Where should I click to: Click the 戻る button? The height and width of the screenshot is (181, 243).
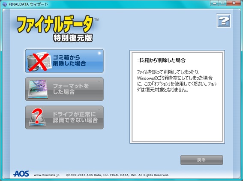coord(201,160)
